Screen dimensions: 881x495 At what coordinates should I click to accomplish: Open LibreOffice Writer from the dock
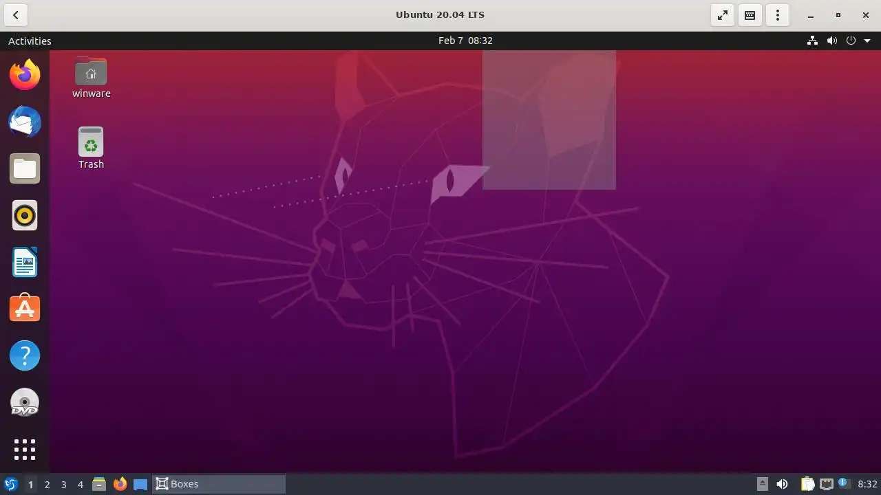coord(25,262)
